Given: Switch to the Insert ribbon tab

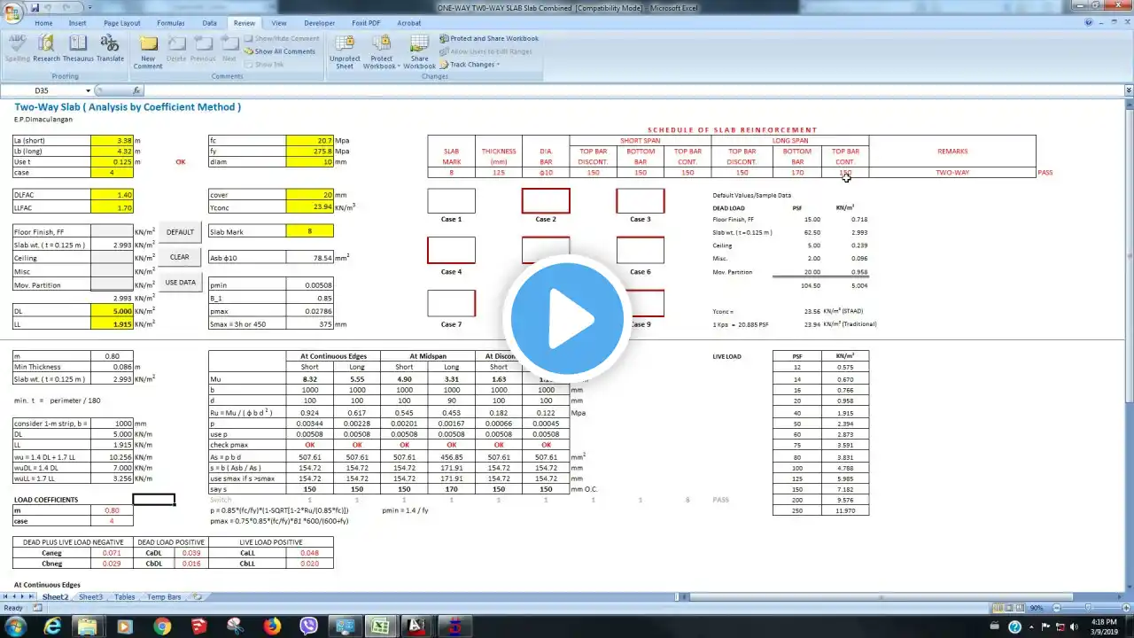Looking at the screenshot, I should pos(77,23).
